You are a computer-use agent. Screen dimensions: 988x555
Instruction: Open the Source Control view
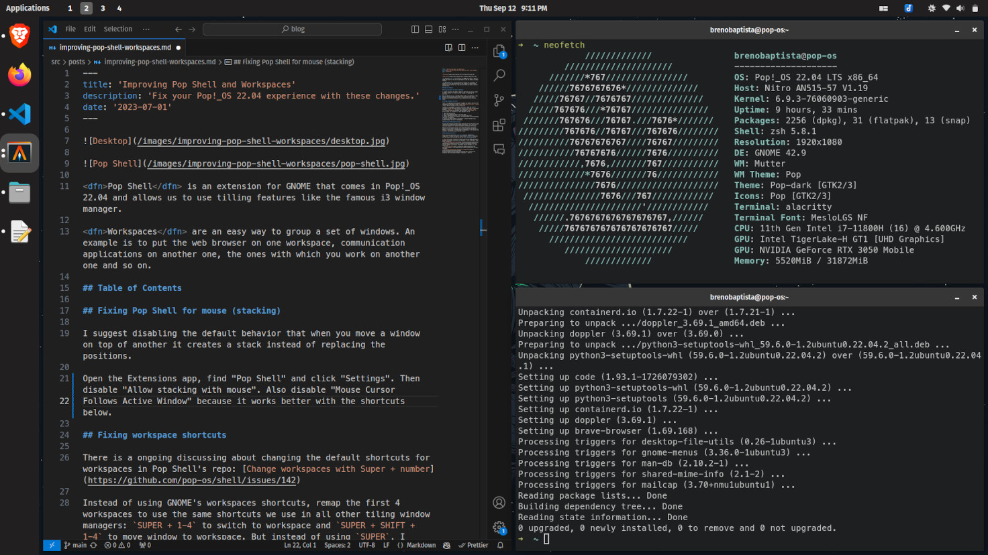499,101
